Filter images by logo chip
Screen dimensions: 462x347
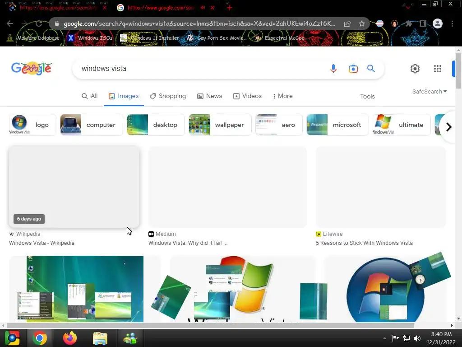point(32,125)
